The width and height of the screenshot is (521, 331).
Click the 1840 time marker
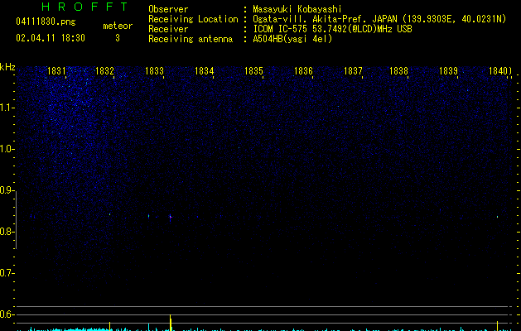pos(498,71)
